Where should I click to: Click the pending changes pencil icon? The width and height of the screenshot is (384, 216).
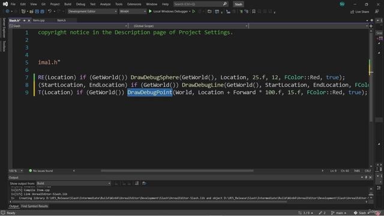[x=322, y=213]
